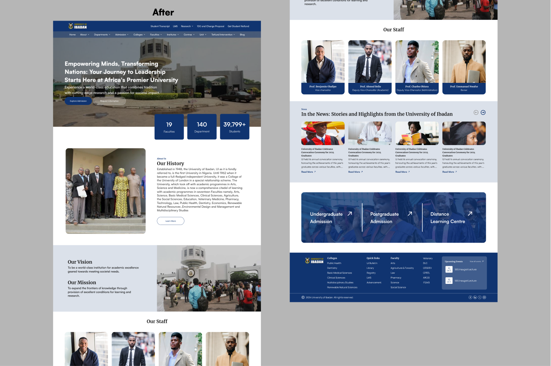Click the arrow beside Postgraduate Admission
This screenshot has width=551, height=366.
click(410, 214)
